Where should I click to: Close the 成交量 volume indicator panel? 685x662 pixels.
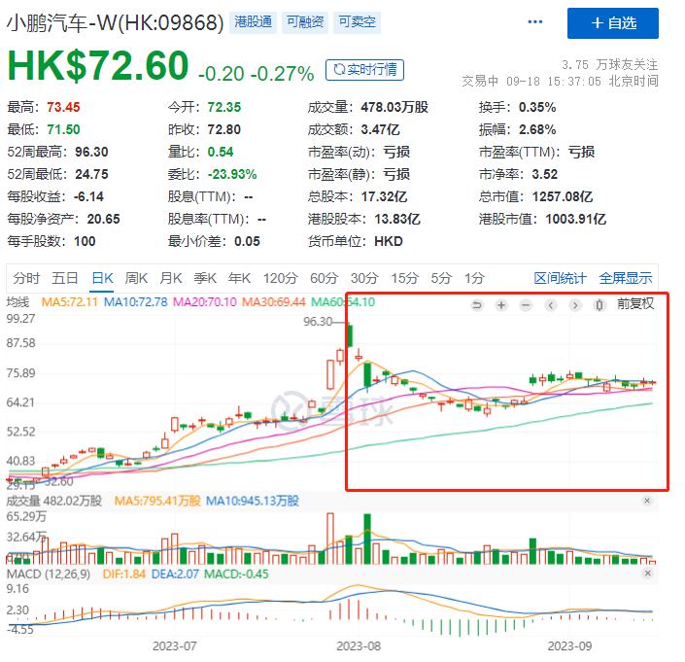647,501
